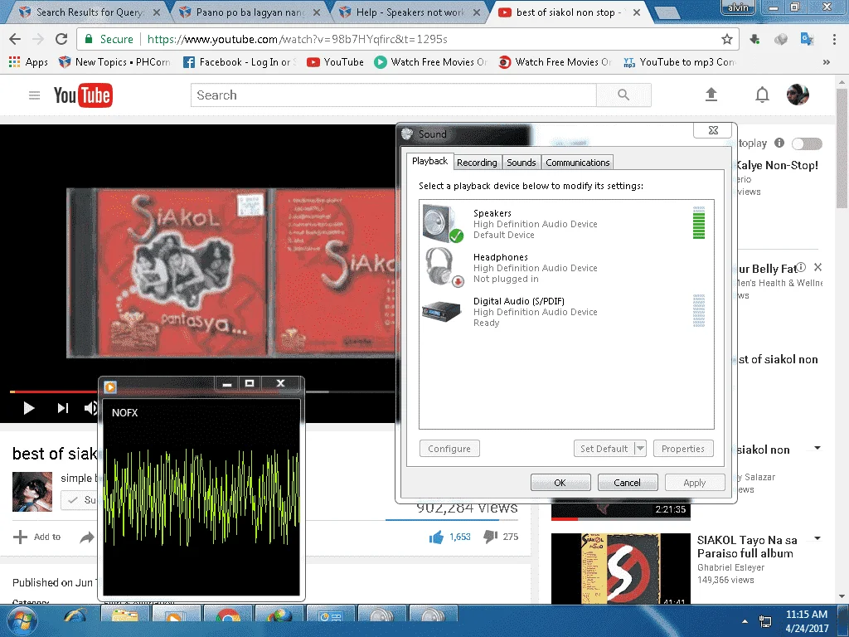
Task: Click the Set Default button
Action: [604, 449]
